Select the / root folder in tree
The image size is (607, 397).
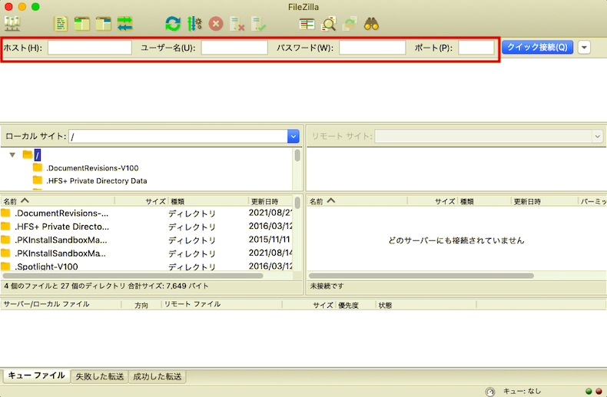coord(37,155)
